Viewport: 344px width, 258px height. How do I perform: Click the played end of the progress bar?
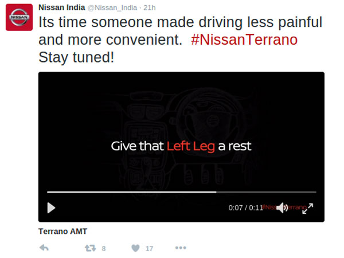click(216, 192)
